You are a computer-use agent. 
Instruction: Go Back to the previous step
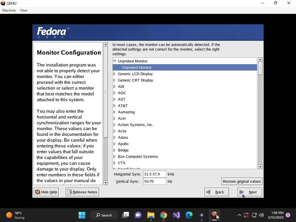tap(216, 192)
